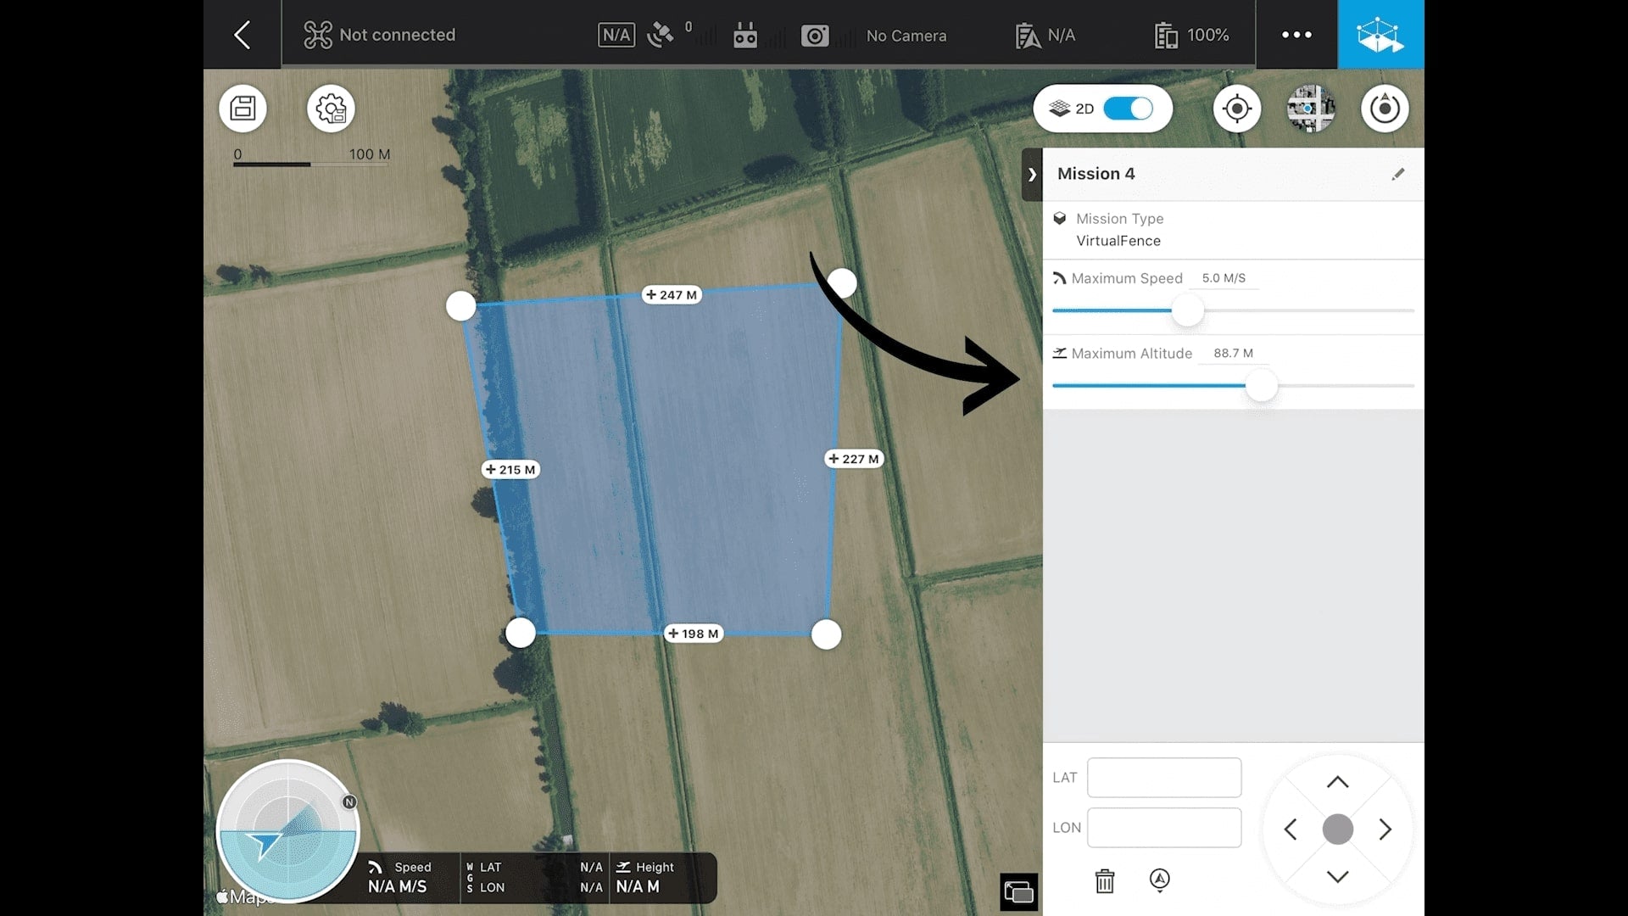Toggle the 2D map view switch
1628x916 pixels.
point(1129,109)
